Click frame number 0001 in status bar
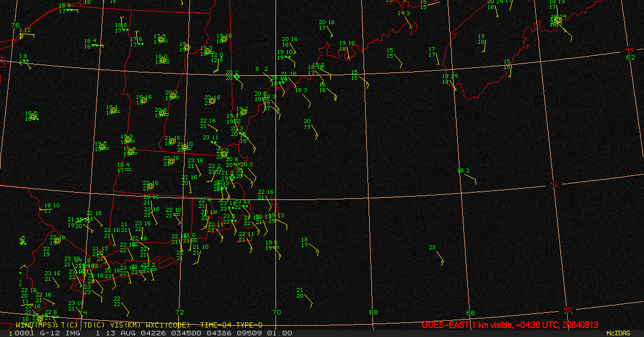This screenshot has height=337, width=644. [24, 333]
